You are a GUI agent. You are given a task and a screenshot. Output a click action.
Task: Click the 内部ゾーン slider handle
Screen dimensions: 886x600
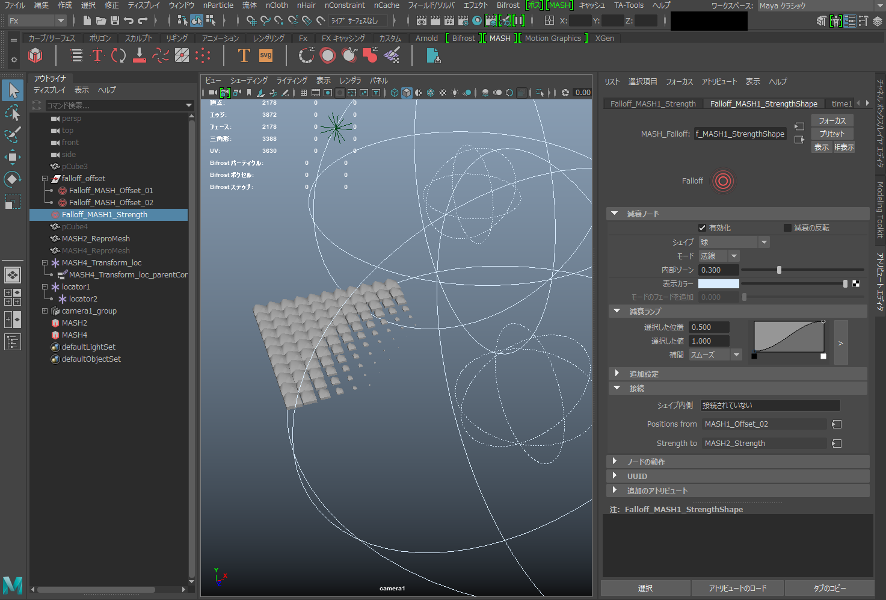[779, 270]
